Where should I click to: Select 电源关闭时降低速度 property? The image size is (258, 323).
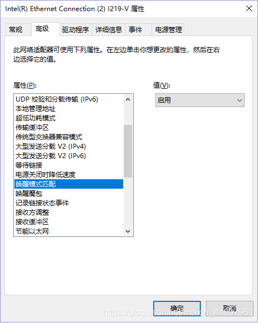69,174
